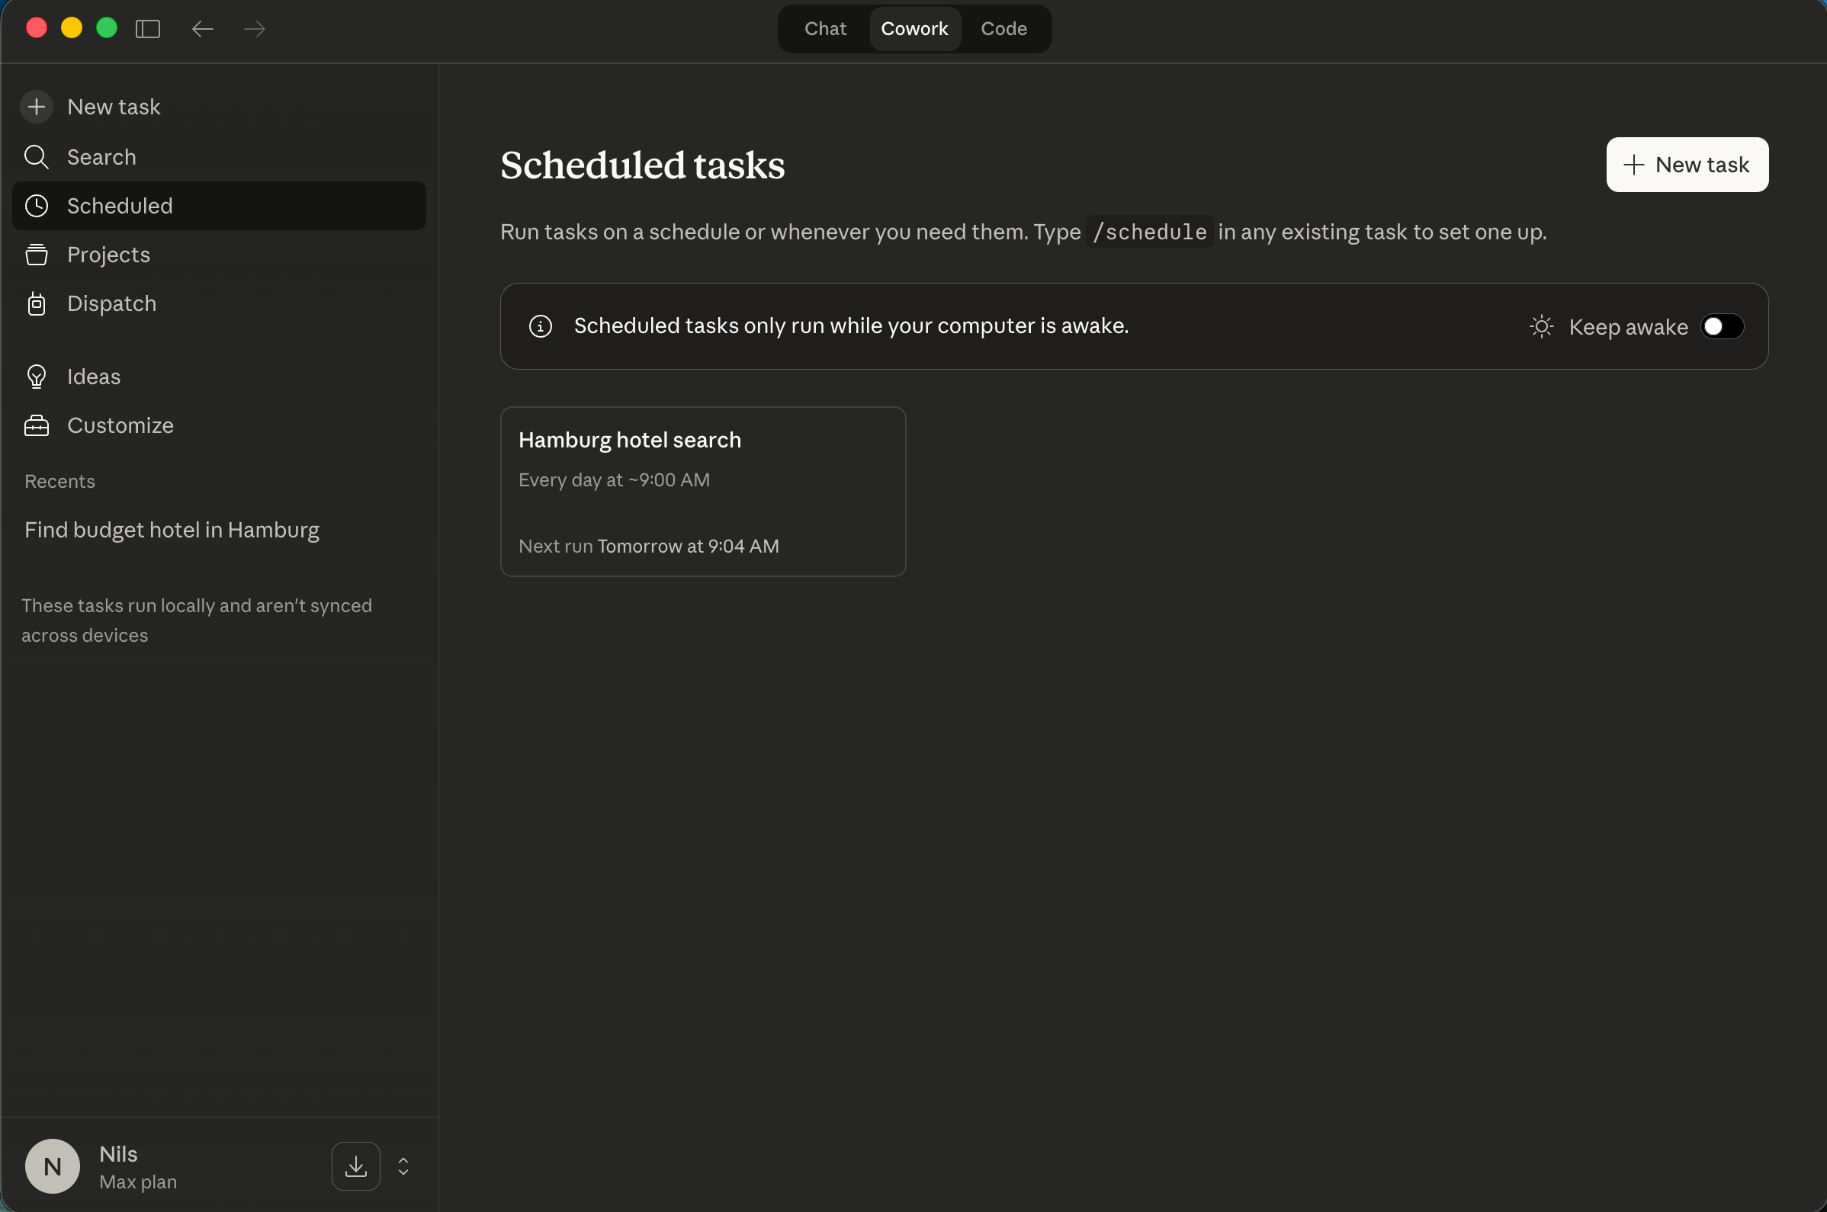Click 'Scheduled tasks only run while' notice text

coord(851,326)
